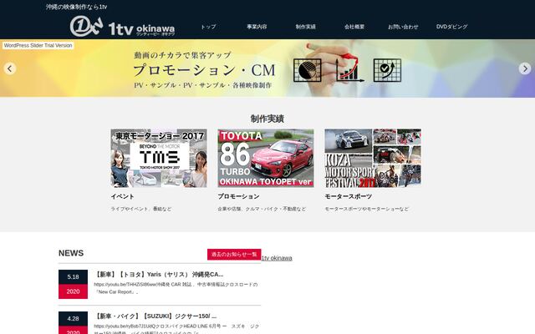Screen dimensions: 535x334
Task: Click WordPress Slider Trial Version label
Action: click(38, 45)
